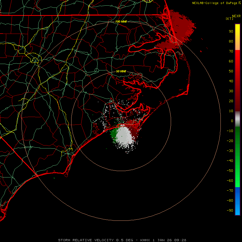This screenshot has height=242, width=242.
Task: Click the 80 value on the velocity scale
Action: (231, 41)
